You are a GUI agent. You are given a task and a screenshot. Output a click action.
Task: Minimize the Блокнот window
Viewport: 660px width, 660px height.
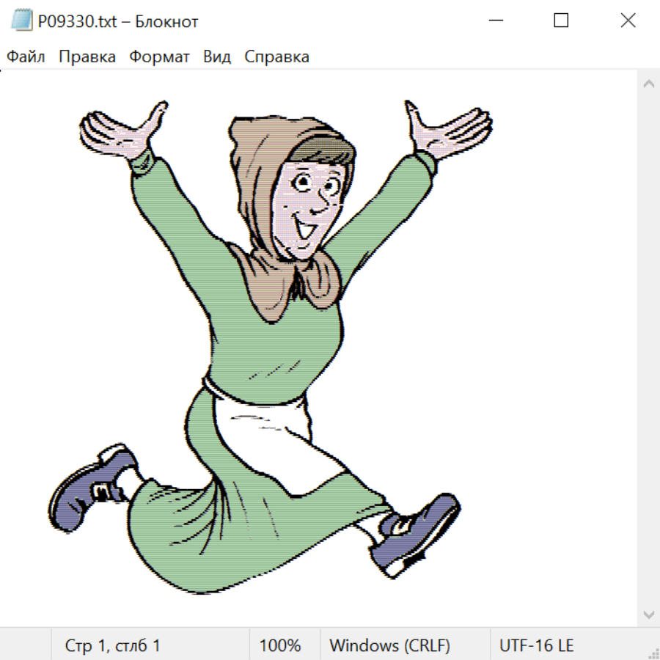pos(494,21)
